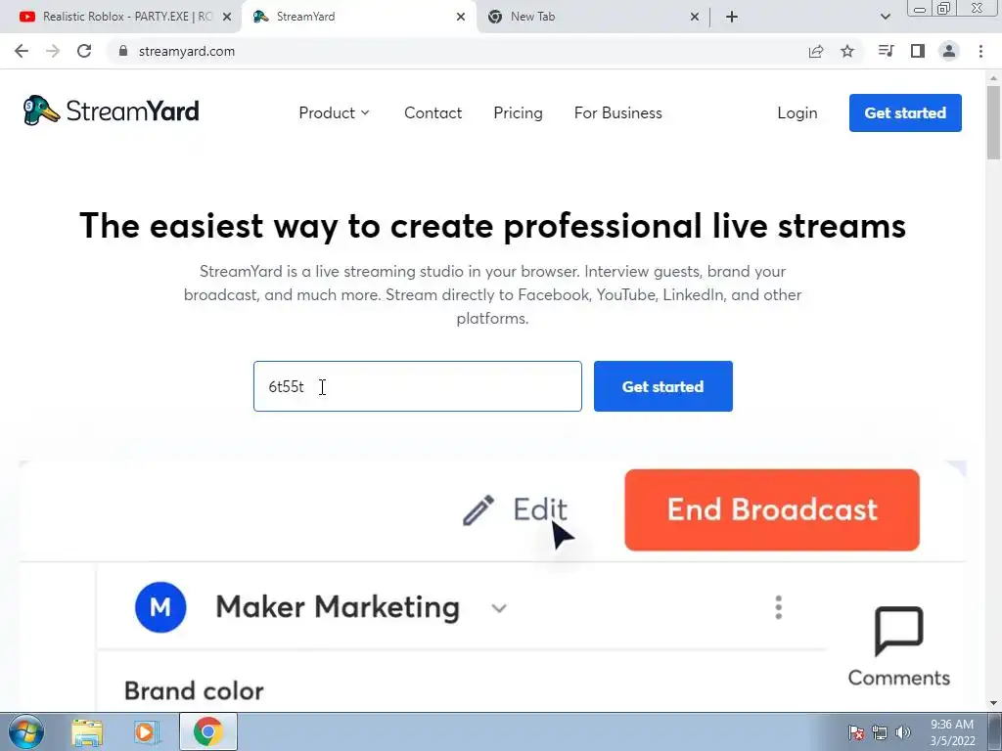Open the For Business page
The image size is (1002, 751).
click(618, 113)
